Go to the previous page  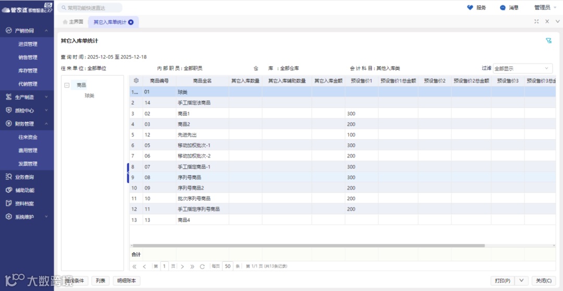pos(144,266)
